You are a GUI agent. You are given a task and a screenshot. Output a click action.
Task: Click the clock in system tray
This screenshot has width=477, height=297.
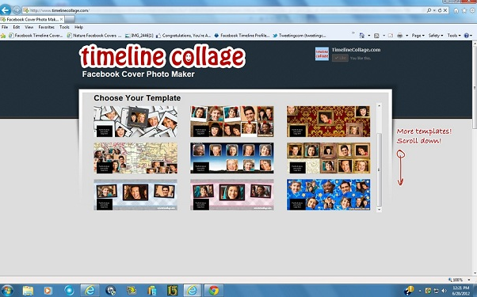coord(460,291)
